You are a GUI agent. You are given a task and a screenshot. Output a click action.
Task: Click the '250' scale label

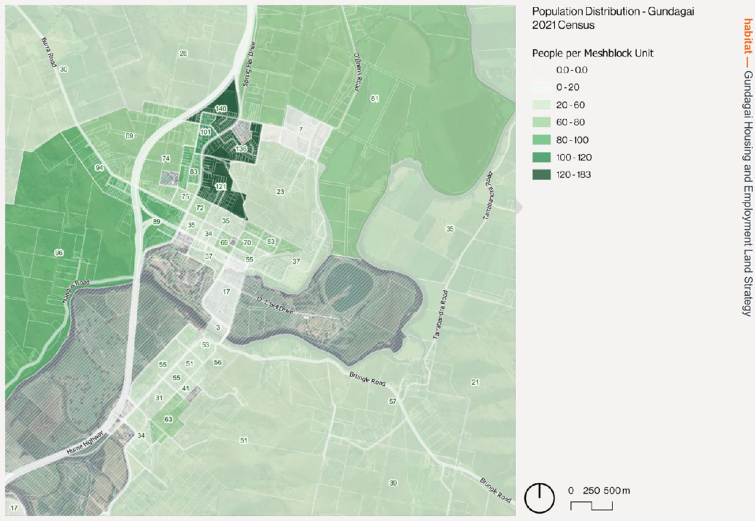591,490
